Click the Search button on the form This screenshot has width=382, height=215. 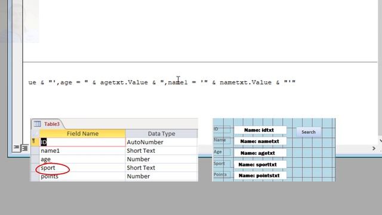[309, 132]
